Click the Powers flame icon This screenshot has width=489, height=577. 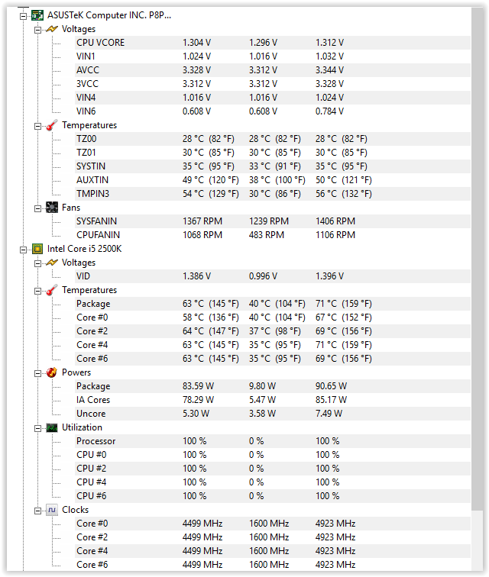51,372
